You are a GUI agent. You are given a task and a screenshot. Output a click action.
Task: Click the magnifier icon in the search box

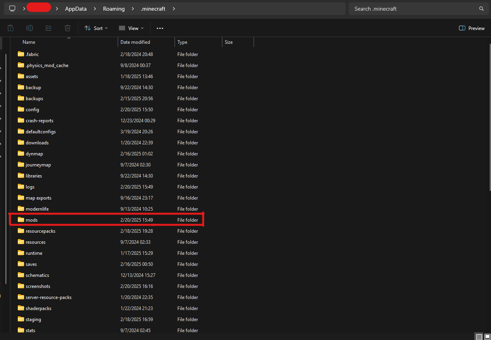tap(481, 9)
